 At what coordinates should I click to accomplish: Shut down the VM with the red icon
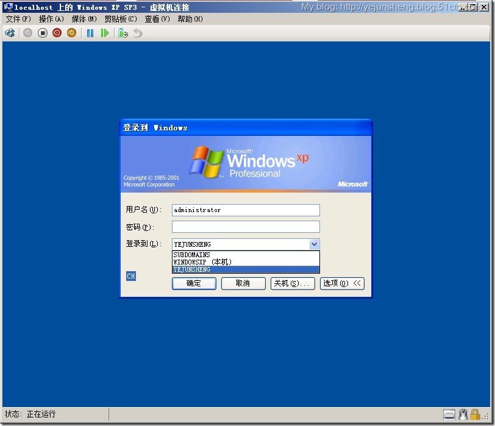(x=57, y=33)
